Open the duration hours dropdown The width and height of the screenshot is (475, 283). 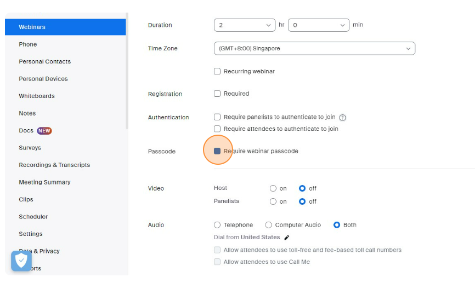point(245,25)
